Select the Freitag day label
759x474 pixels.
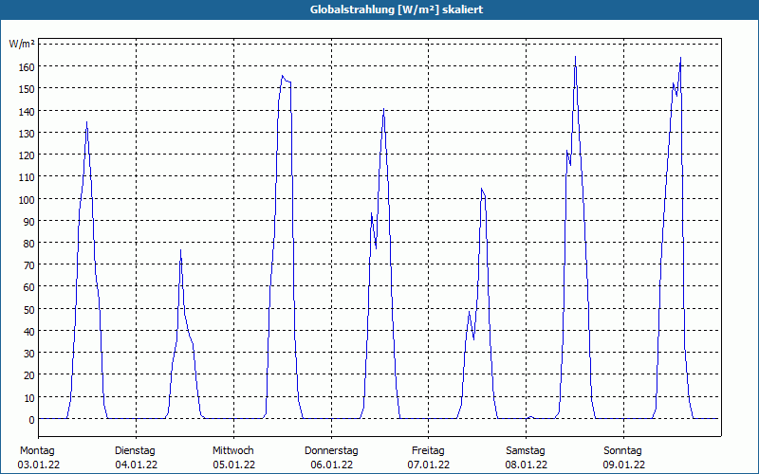point(429,450)
